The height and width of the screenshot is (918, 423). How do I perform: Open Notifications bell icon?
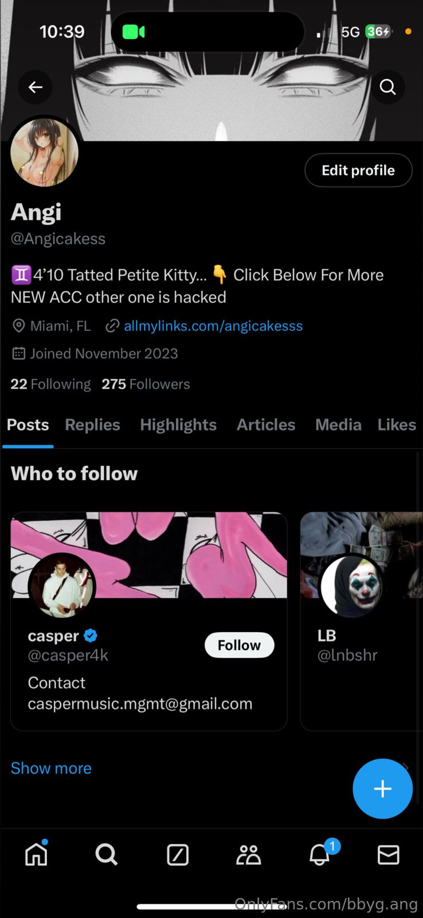point(320,854)
